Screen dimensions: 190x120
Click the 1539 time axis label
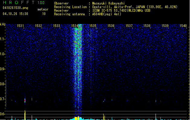[x=165, y=25]
